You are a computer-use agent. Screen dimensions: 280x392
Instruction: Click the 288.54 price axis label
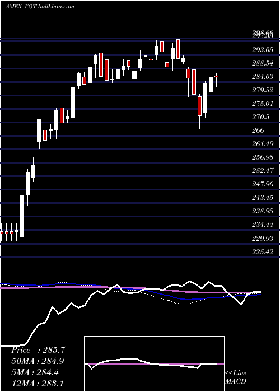(263, 63)
